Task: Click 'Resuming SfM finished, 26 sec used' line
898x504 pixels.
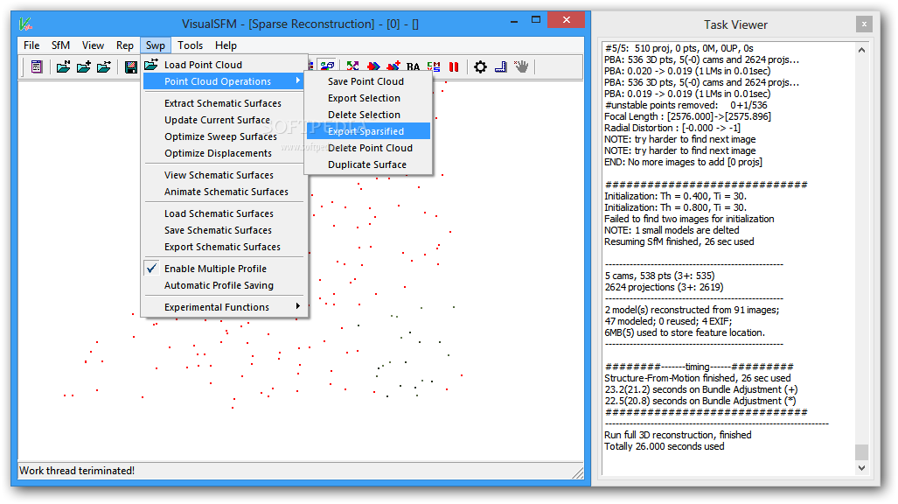Action: [x=679, y=242]
